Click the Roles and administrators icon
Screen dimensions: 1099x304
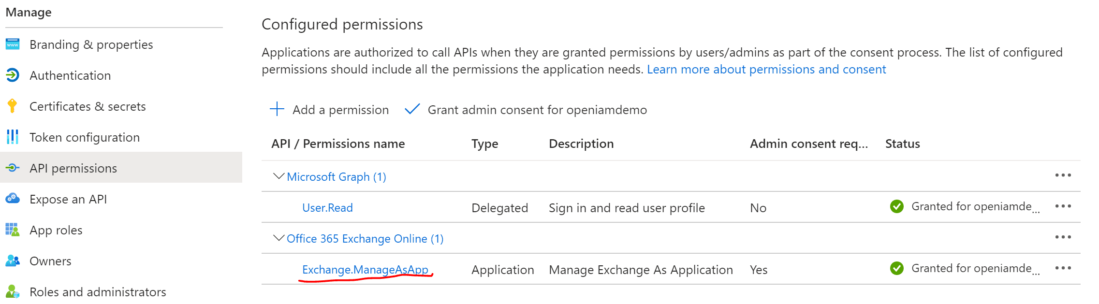13,291
